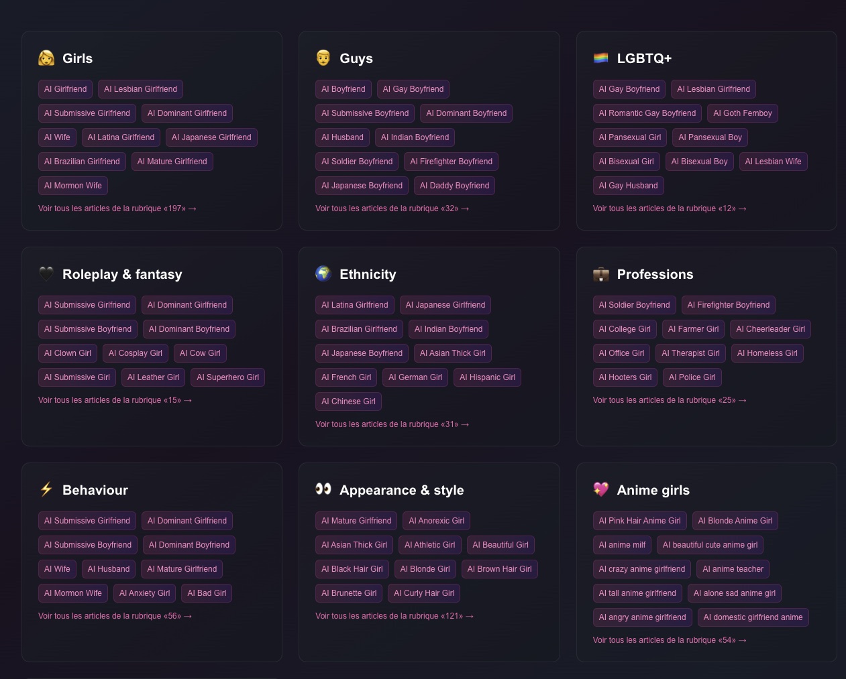This screenshot has height=679, width=846.
Task: Choose the AI Bad Girl tag
Action: point(207,593)
